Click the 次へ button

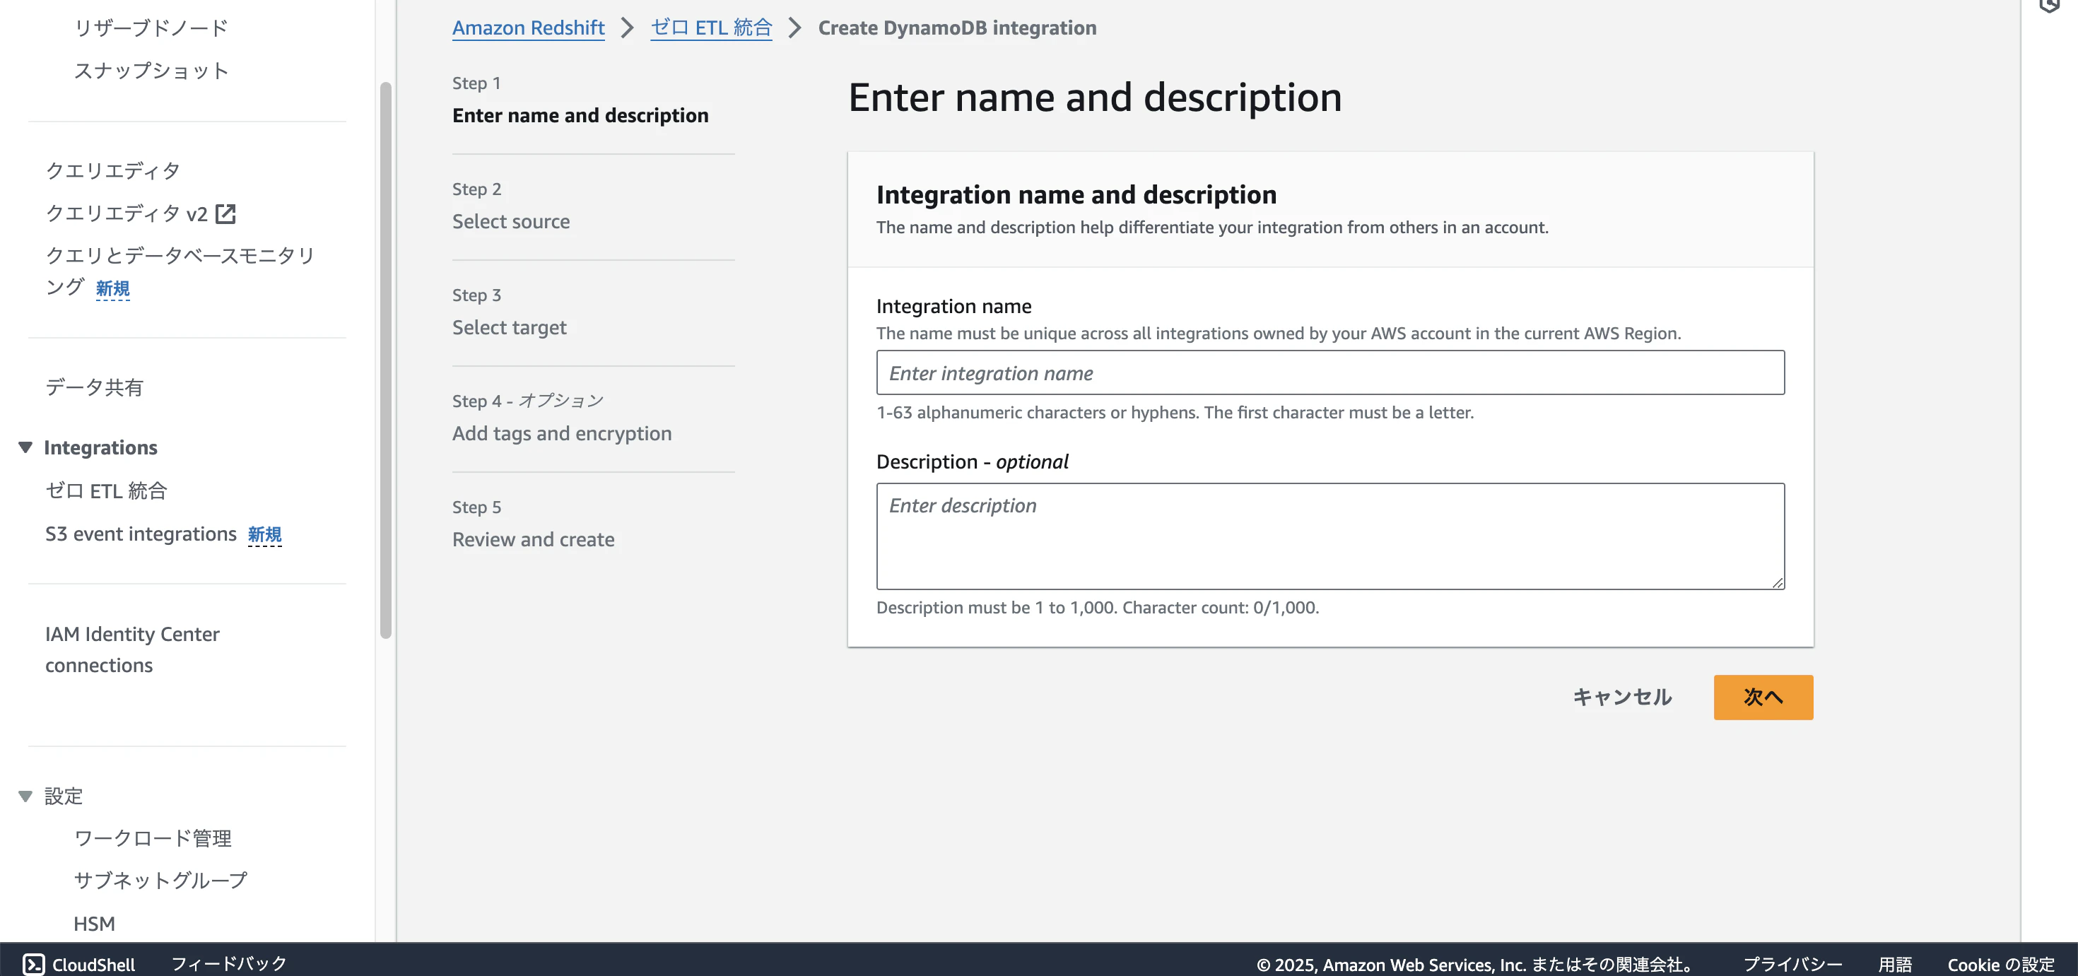point(1763,697)
